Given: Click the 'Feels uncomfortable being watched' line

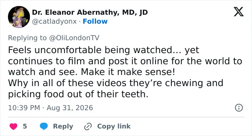Looking at the screenshot, I should (x=104, y=50).
